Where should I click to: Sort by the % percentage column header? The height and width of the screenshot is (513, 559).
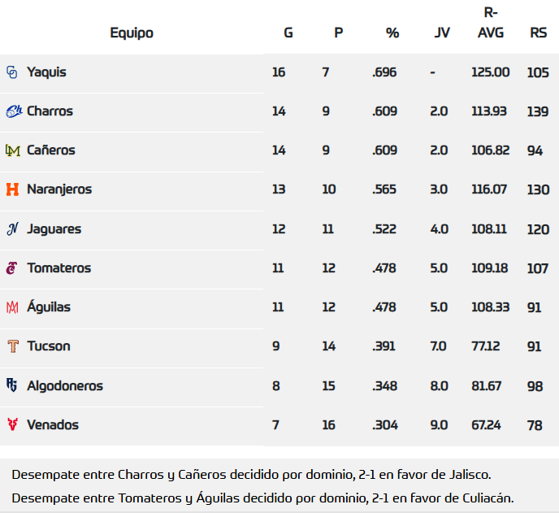pos(392,33)
